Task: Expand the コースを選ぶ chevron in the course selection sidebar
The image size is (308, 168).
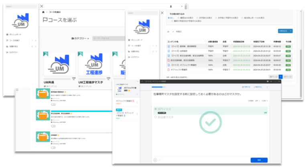Action: click(x=36, y=40)
